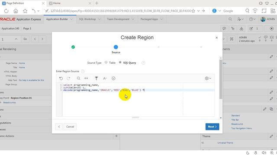Click the Title Bar template link

tap(235, 120)
